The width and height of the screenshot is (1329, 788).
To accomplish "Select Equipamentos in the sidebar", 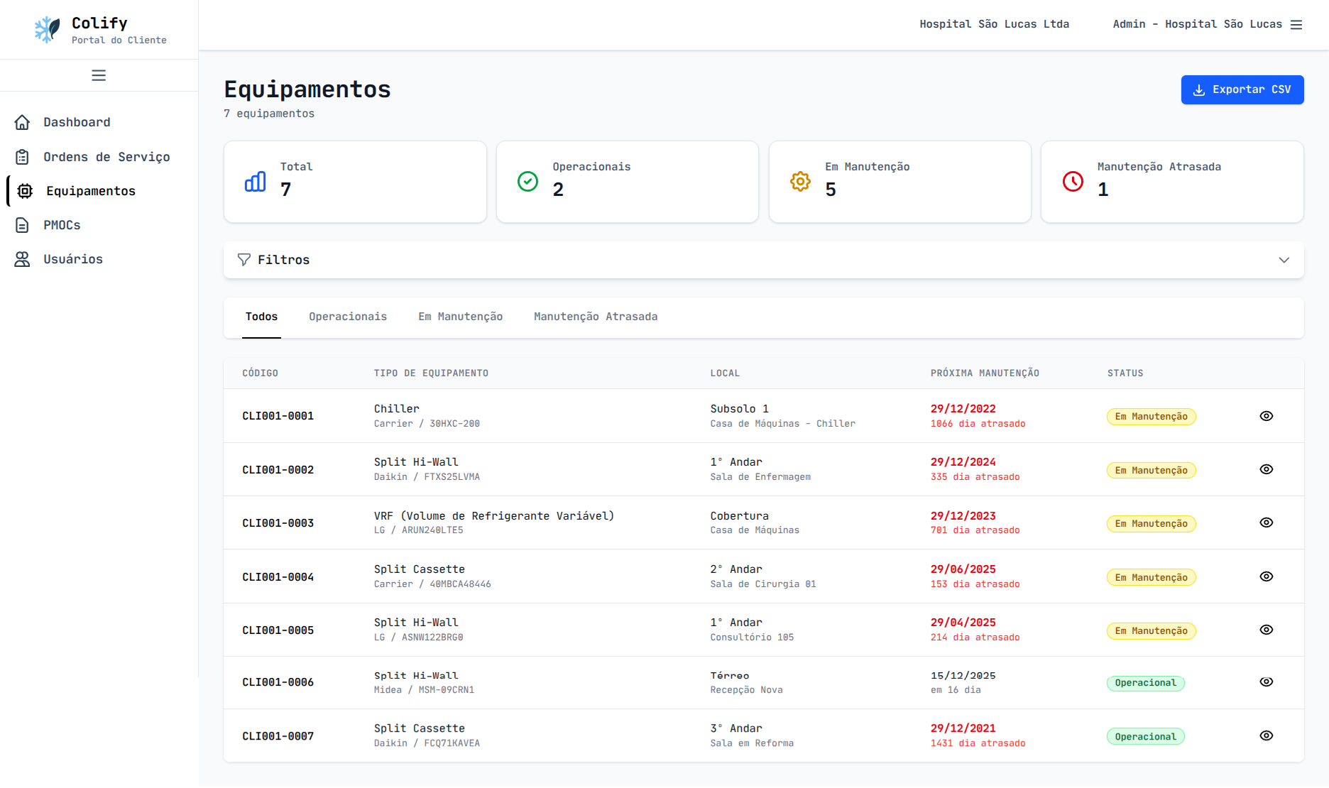I will tap(91, 191).
